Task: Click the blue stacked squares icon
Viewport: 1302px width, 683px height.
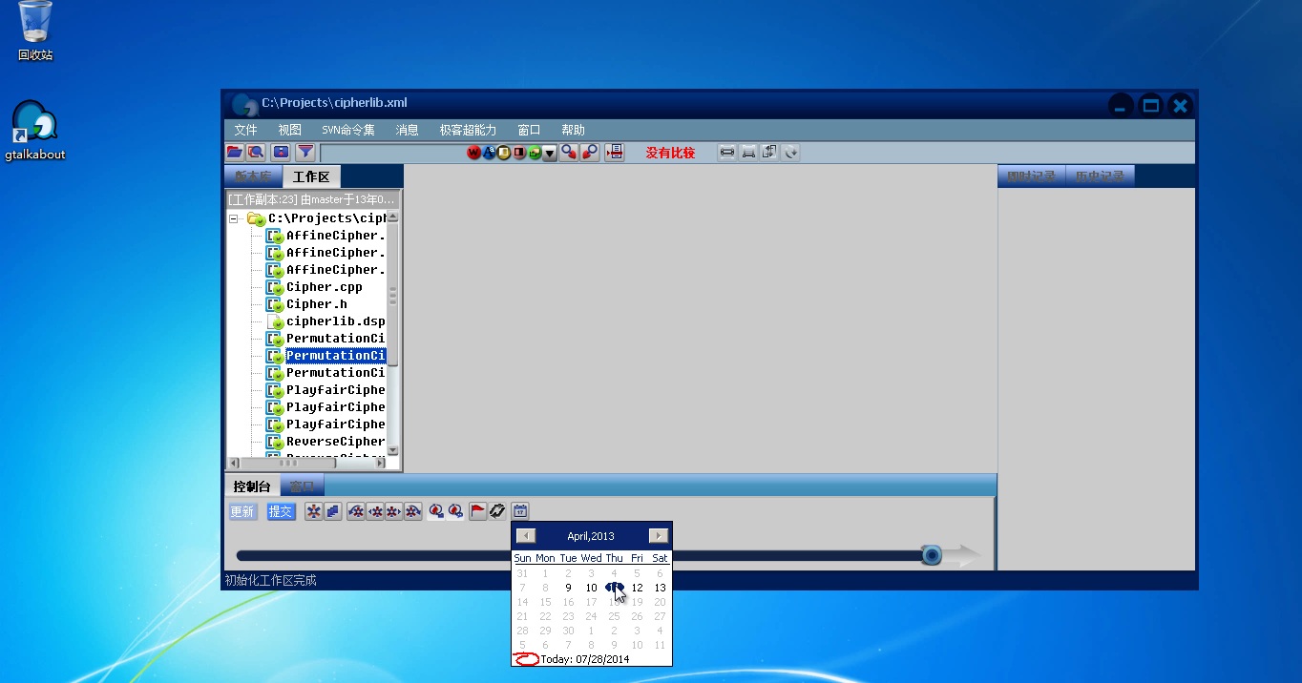Action: point(333,511)
